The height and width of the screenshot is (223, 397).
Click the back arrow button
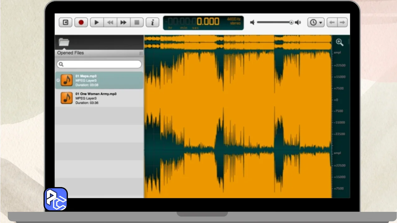click(x=332, y=22)
